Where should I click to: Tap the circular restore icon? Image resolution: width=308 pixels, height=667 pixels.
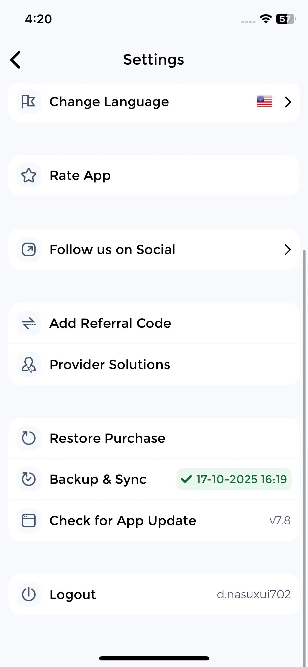click(x=29, y=438)
